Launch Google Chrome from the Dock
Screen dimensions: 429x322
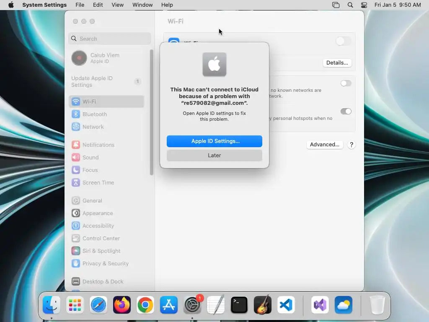[x=145, y=305]
